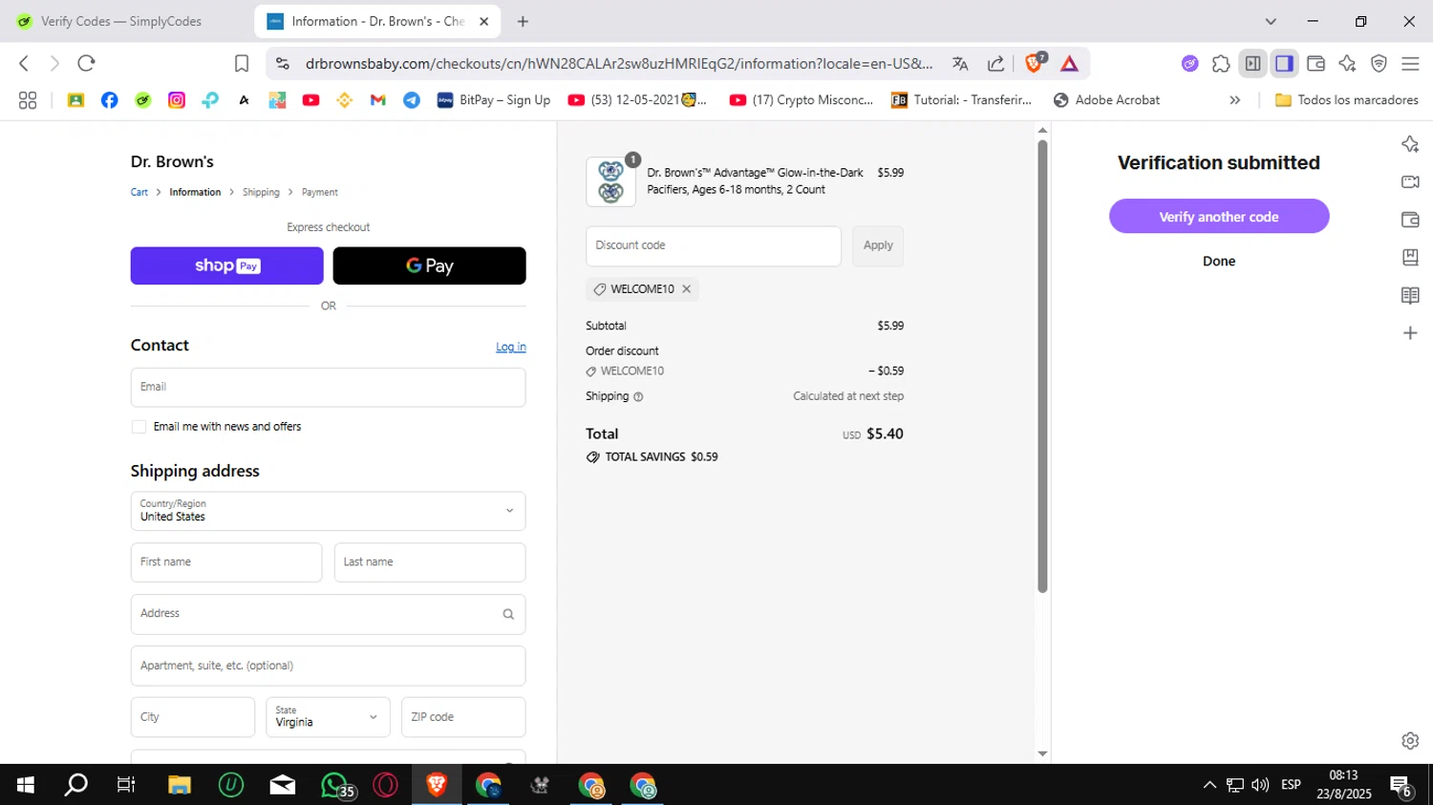The height and width of the screenshot is (805, 1433).
Task: Open Todos los marcadores folder
Action: tap(1346, 99)
